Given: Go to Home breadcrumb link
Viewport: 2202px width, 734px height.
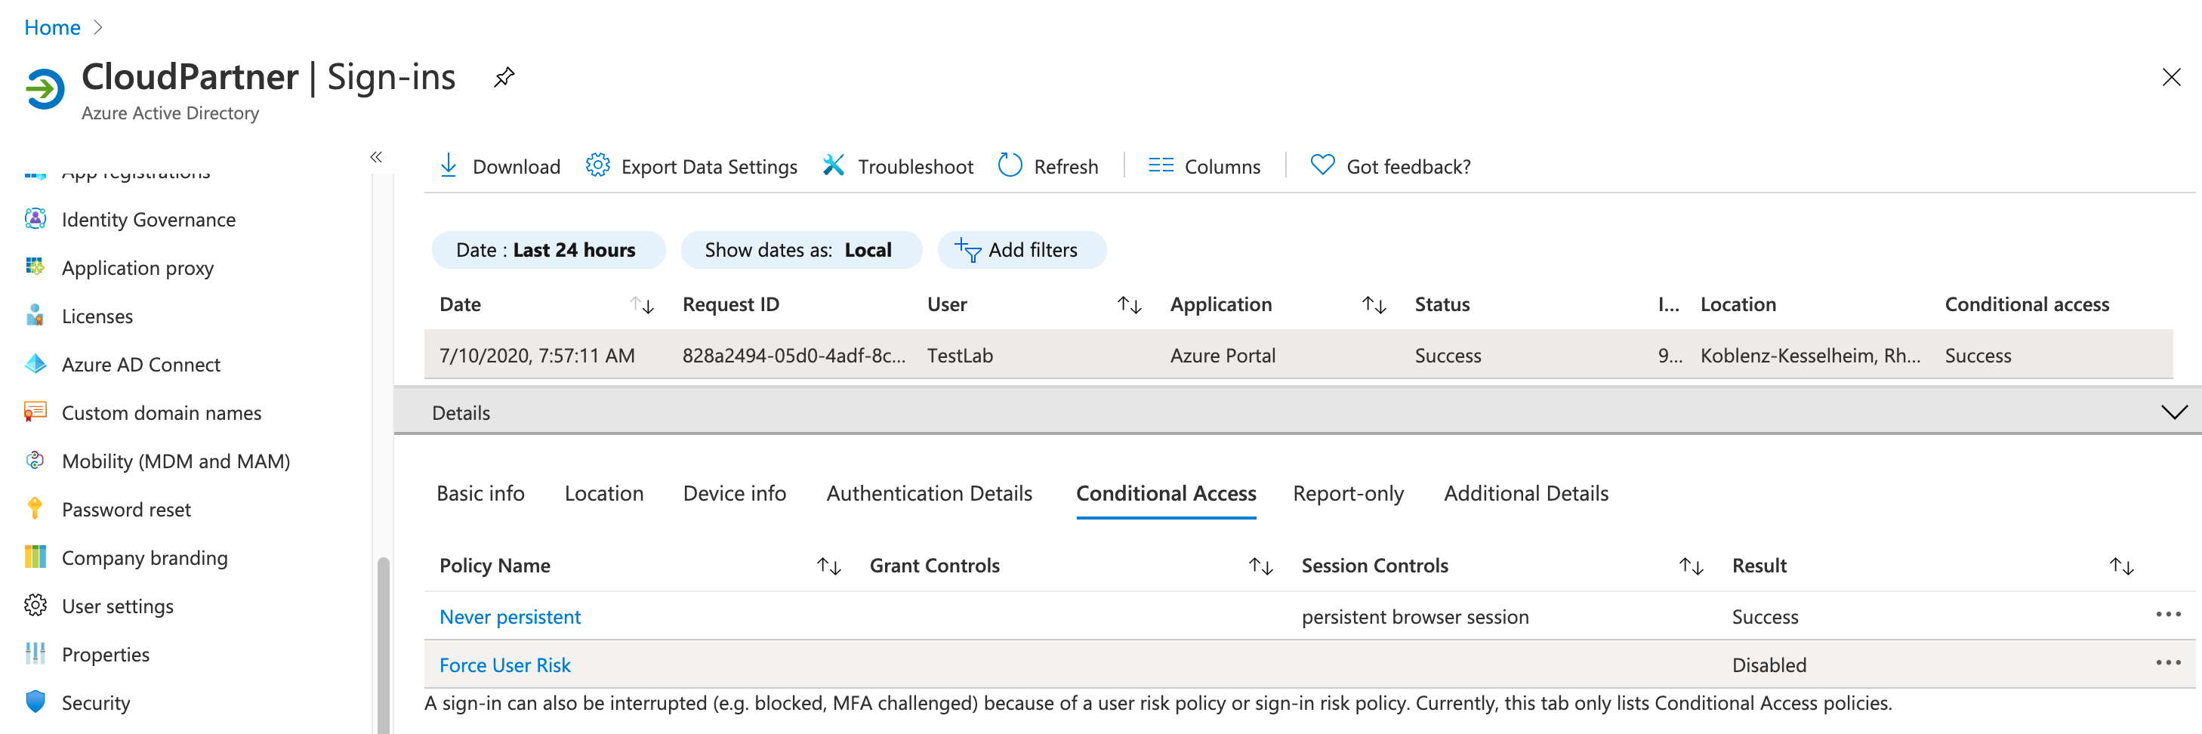Looking at the screenshot, I should 52,27.
